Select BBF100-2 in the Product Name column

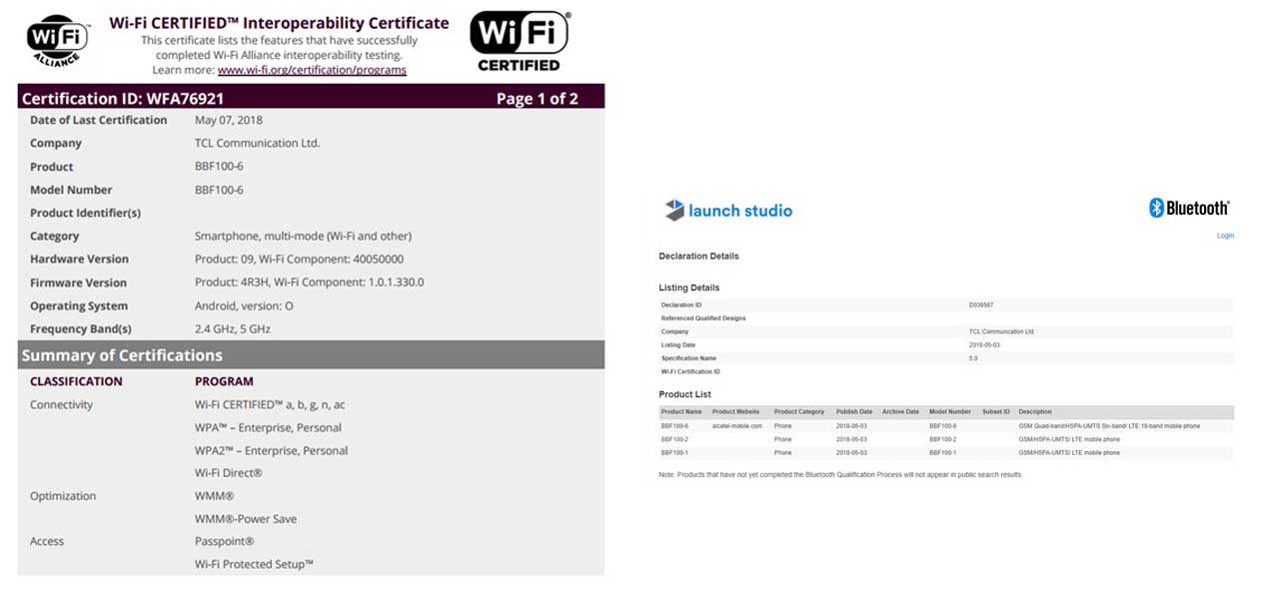pyautogui.click(x=675, y=439)
